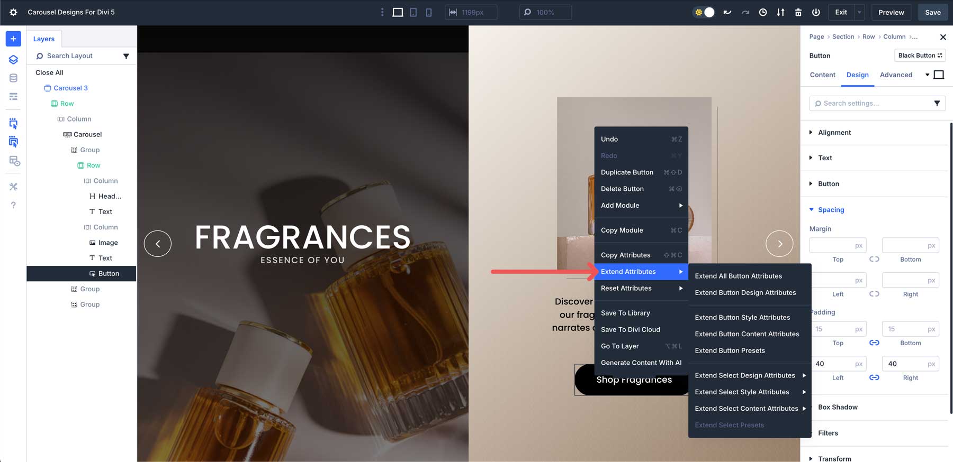Switch to tablet view icon
This screenshot has height=462, width=953.
click(413, 12)
